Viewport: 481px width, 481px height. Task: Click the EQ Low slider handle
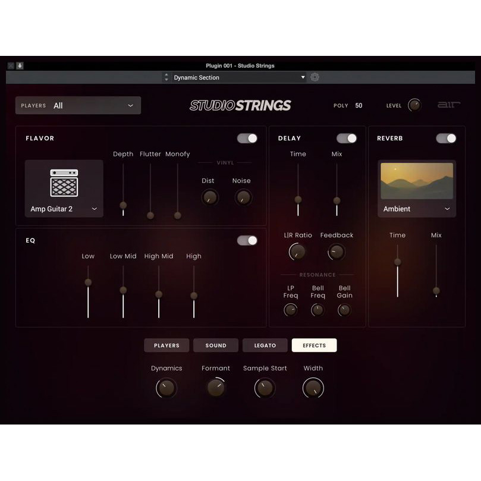pyautogui.click(x=88, y=282)
